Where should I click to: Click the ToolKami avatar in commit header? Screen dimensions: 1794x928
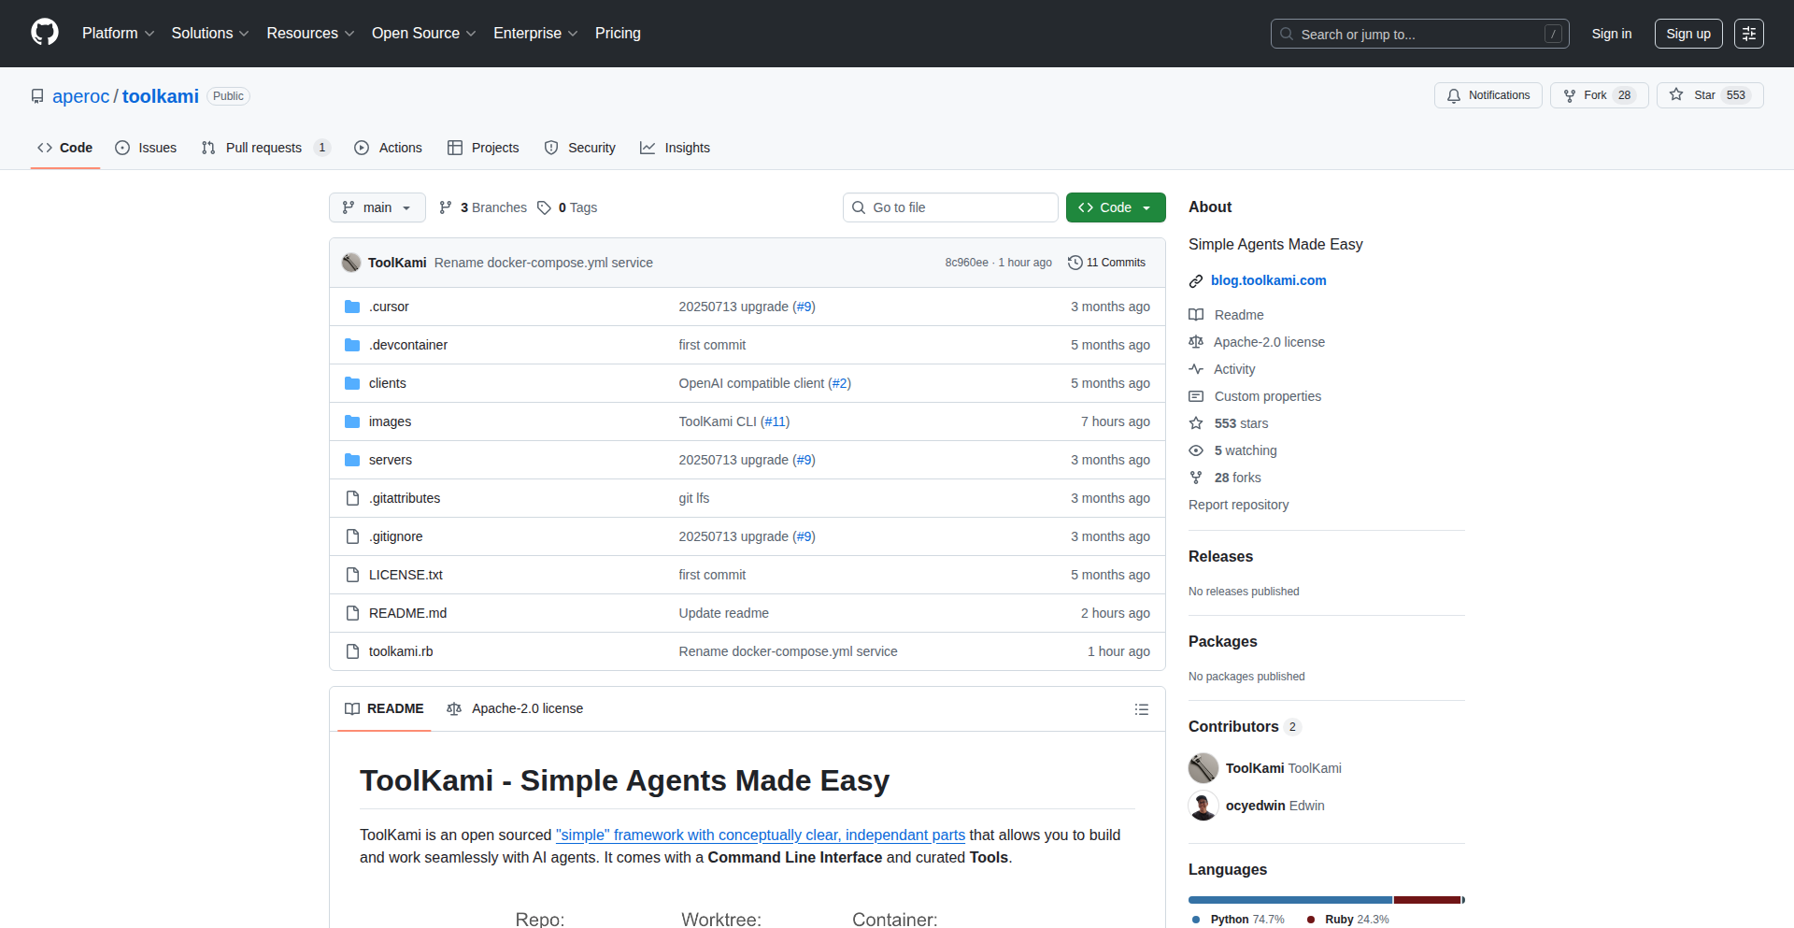coord(351,263)
